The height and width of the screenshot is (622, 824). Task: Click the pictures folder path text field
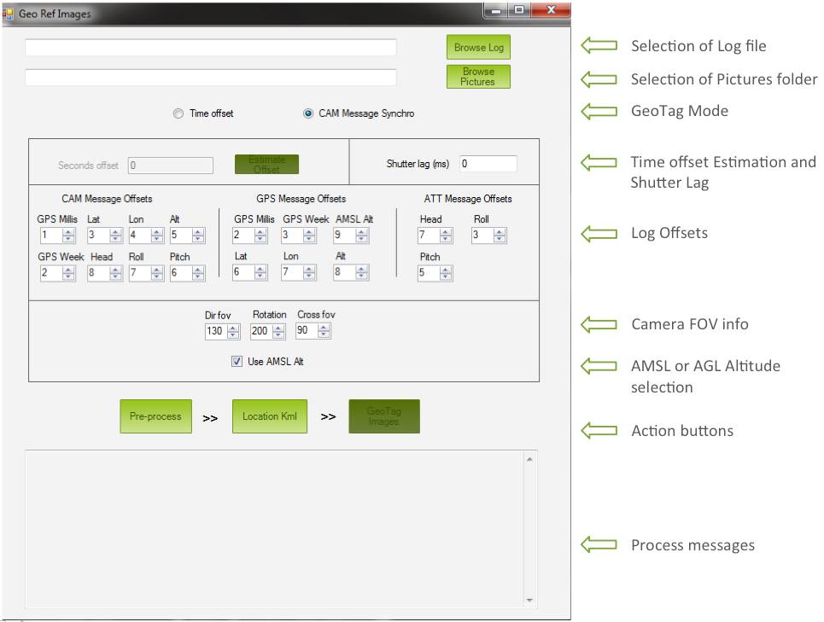pos(210,78)
